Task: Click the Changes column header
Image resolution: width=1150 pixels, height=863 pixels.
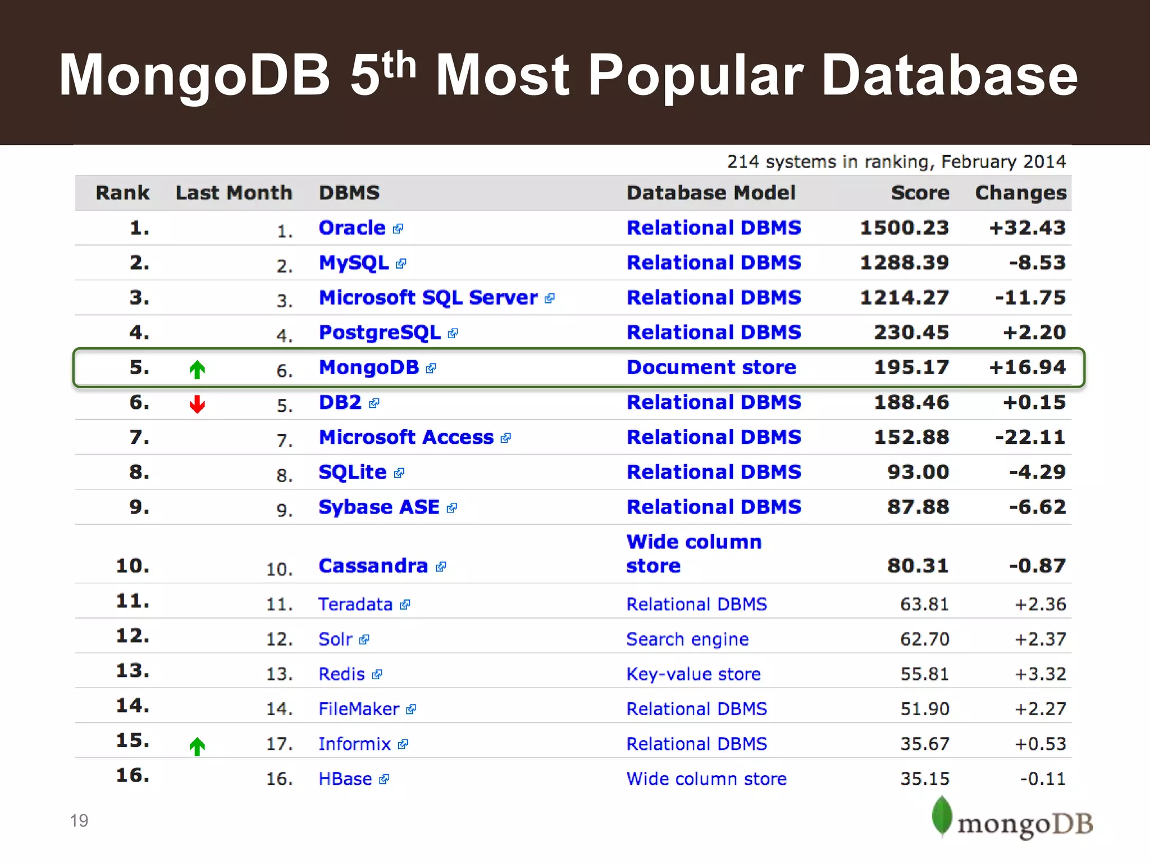Action: 1021,193
